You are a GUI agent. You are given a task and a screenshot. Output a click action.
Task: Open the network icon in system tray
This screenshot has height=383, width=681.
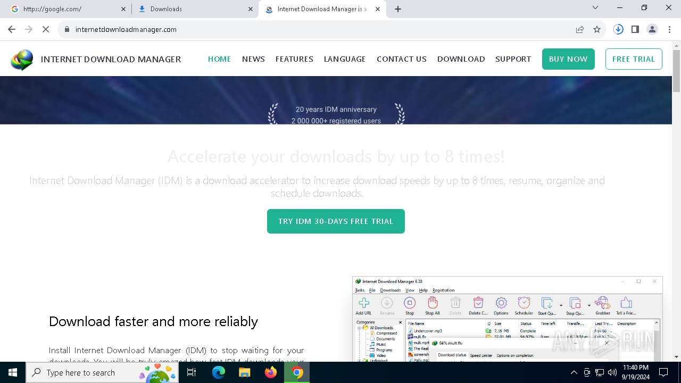click(600, 372)
